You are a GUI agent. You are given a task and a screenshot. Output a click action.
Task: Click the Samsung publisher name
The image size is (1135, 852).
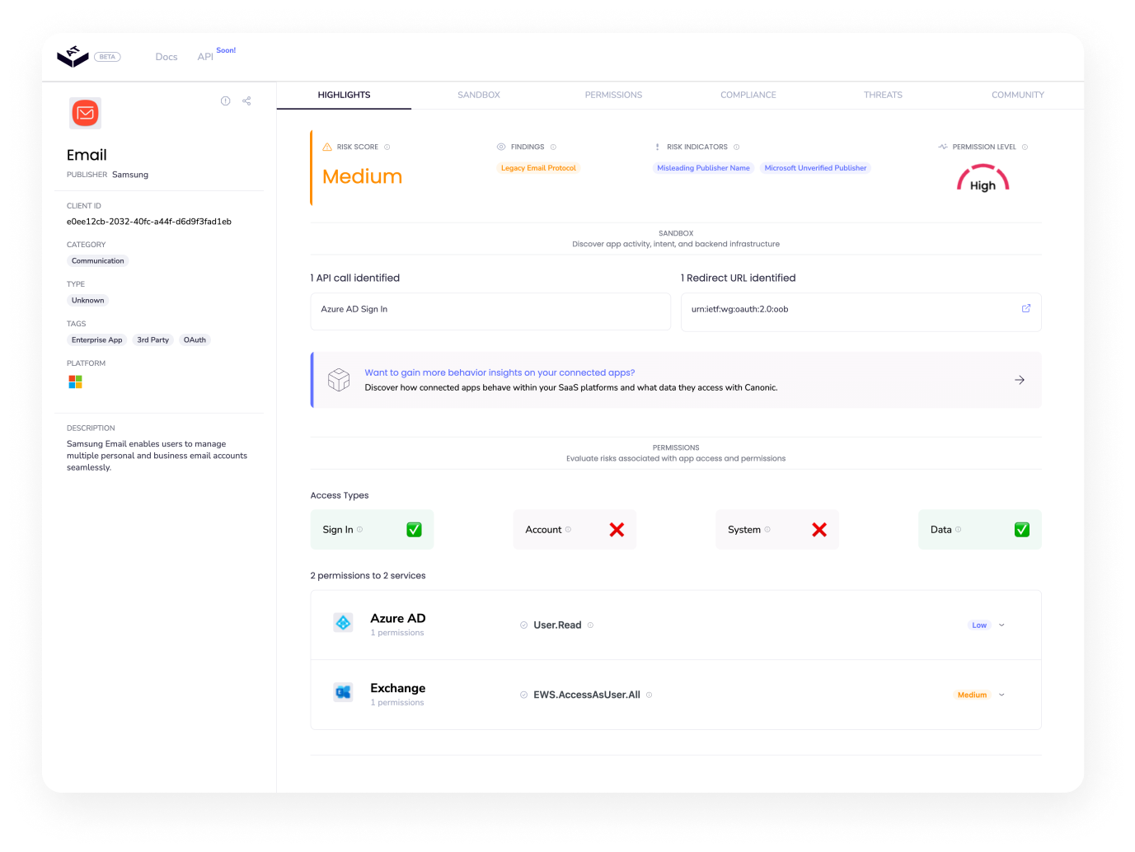click(x=130, y=175)
